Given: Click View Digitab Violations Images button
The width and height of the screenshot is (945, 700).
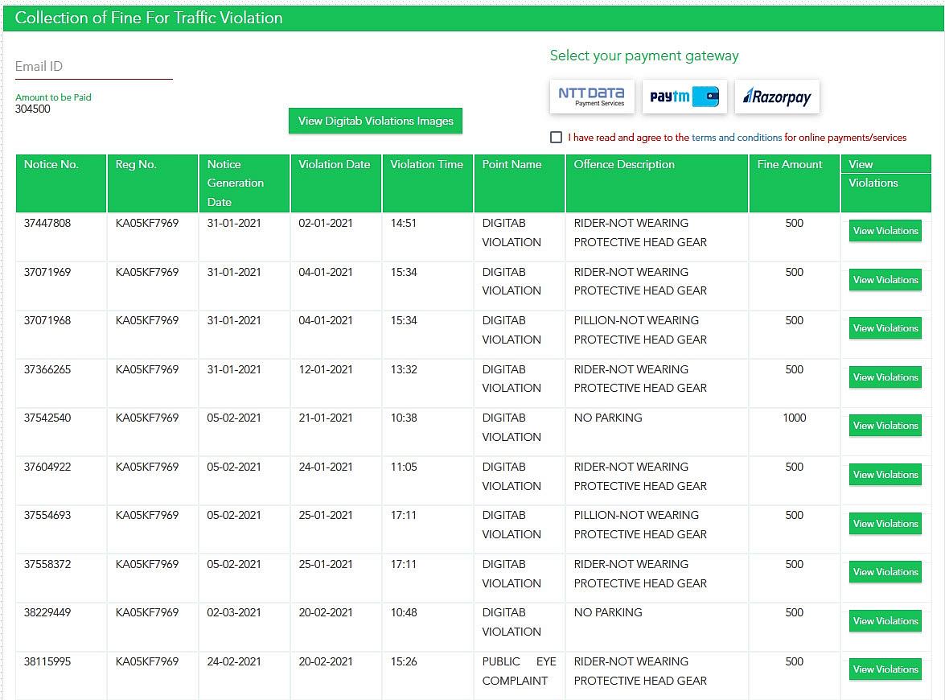Looking at the screenshot, I should pos(376,121).
